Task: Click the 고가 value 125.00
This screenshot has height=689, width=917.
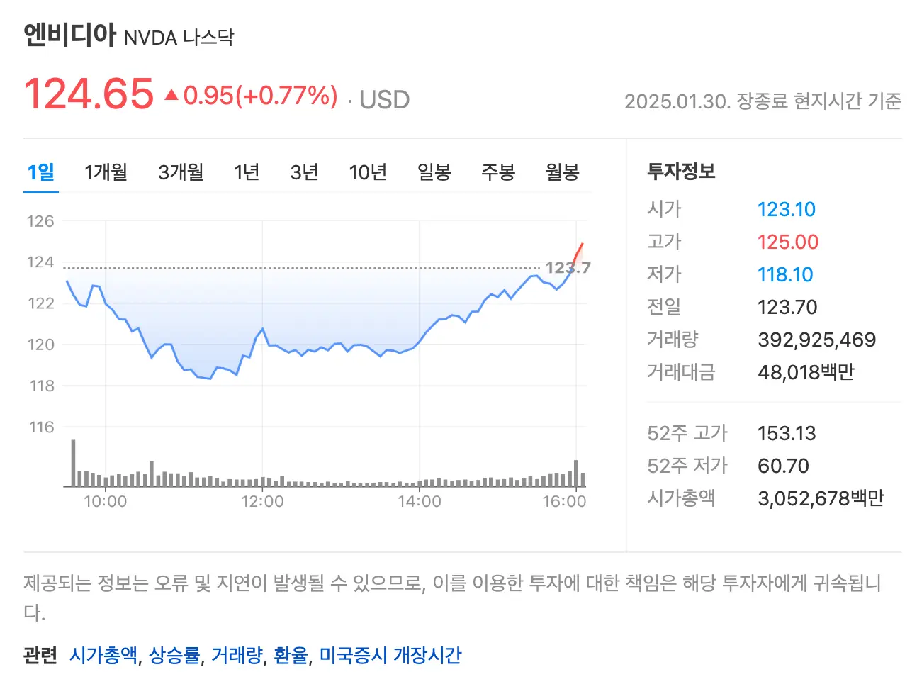Action: pos(787,242)
